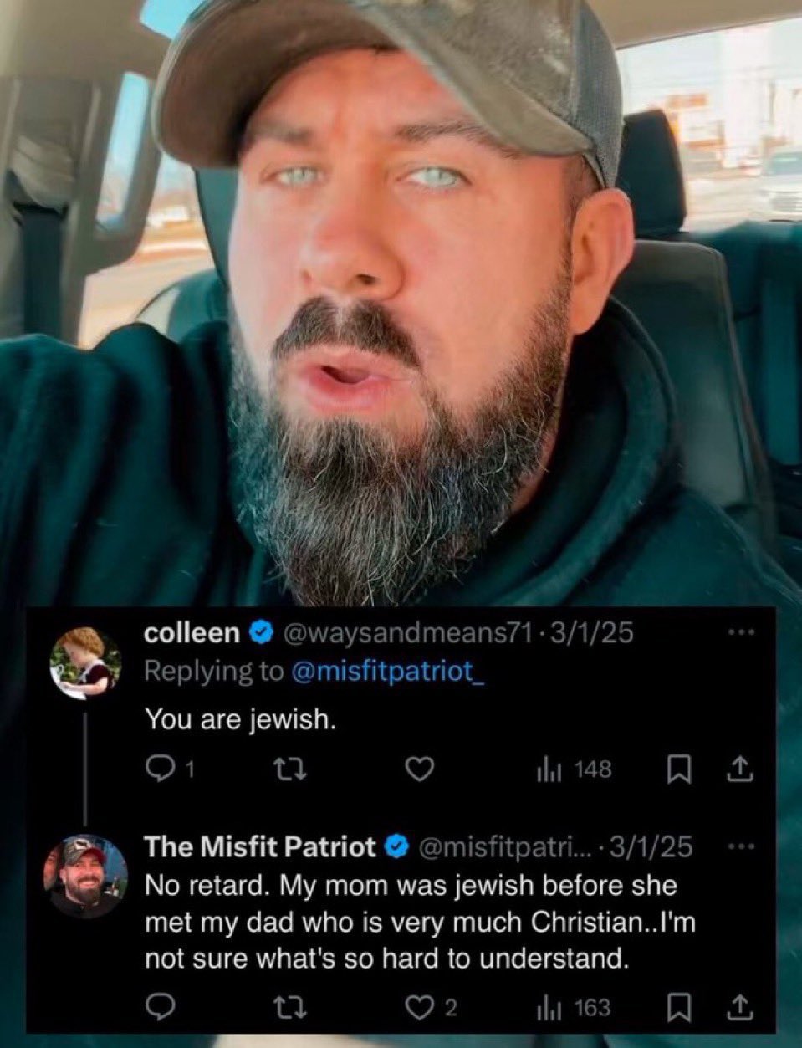This screenshot has width=802, height=1048.
Task: Open the @misfitpatriot_ mention link
Action: click(387, 672)
